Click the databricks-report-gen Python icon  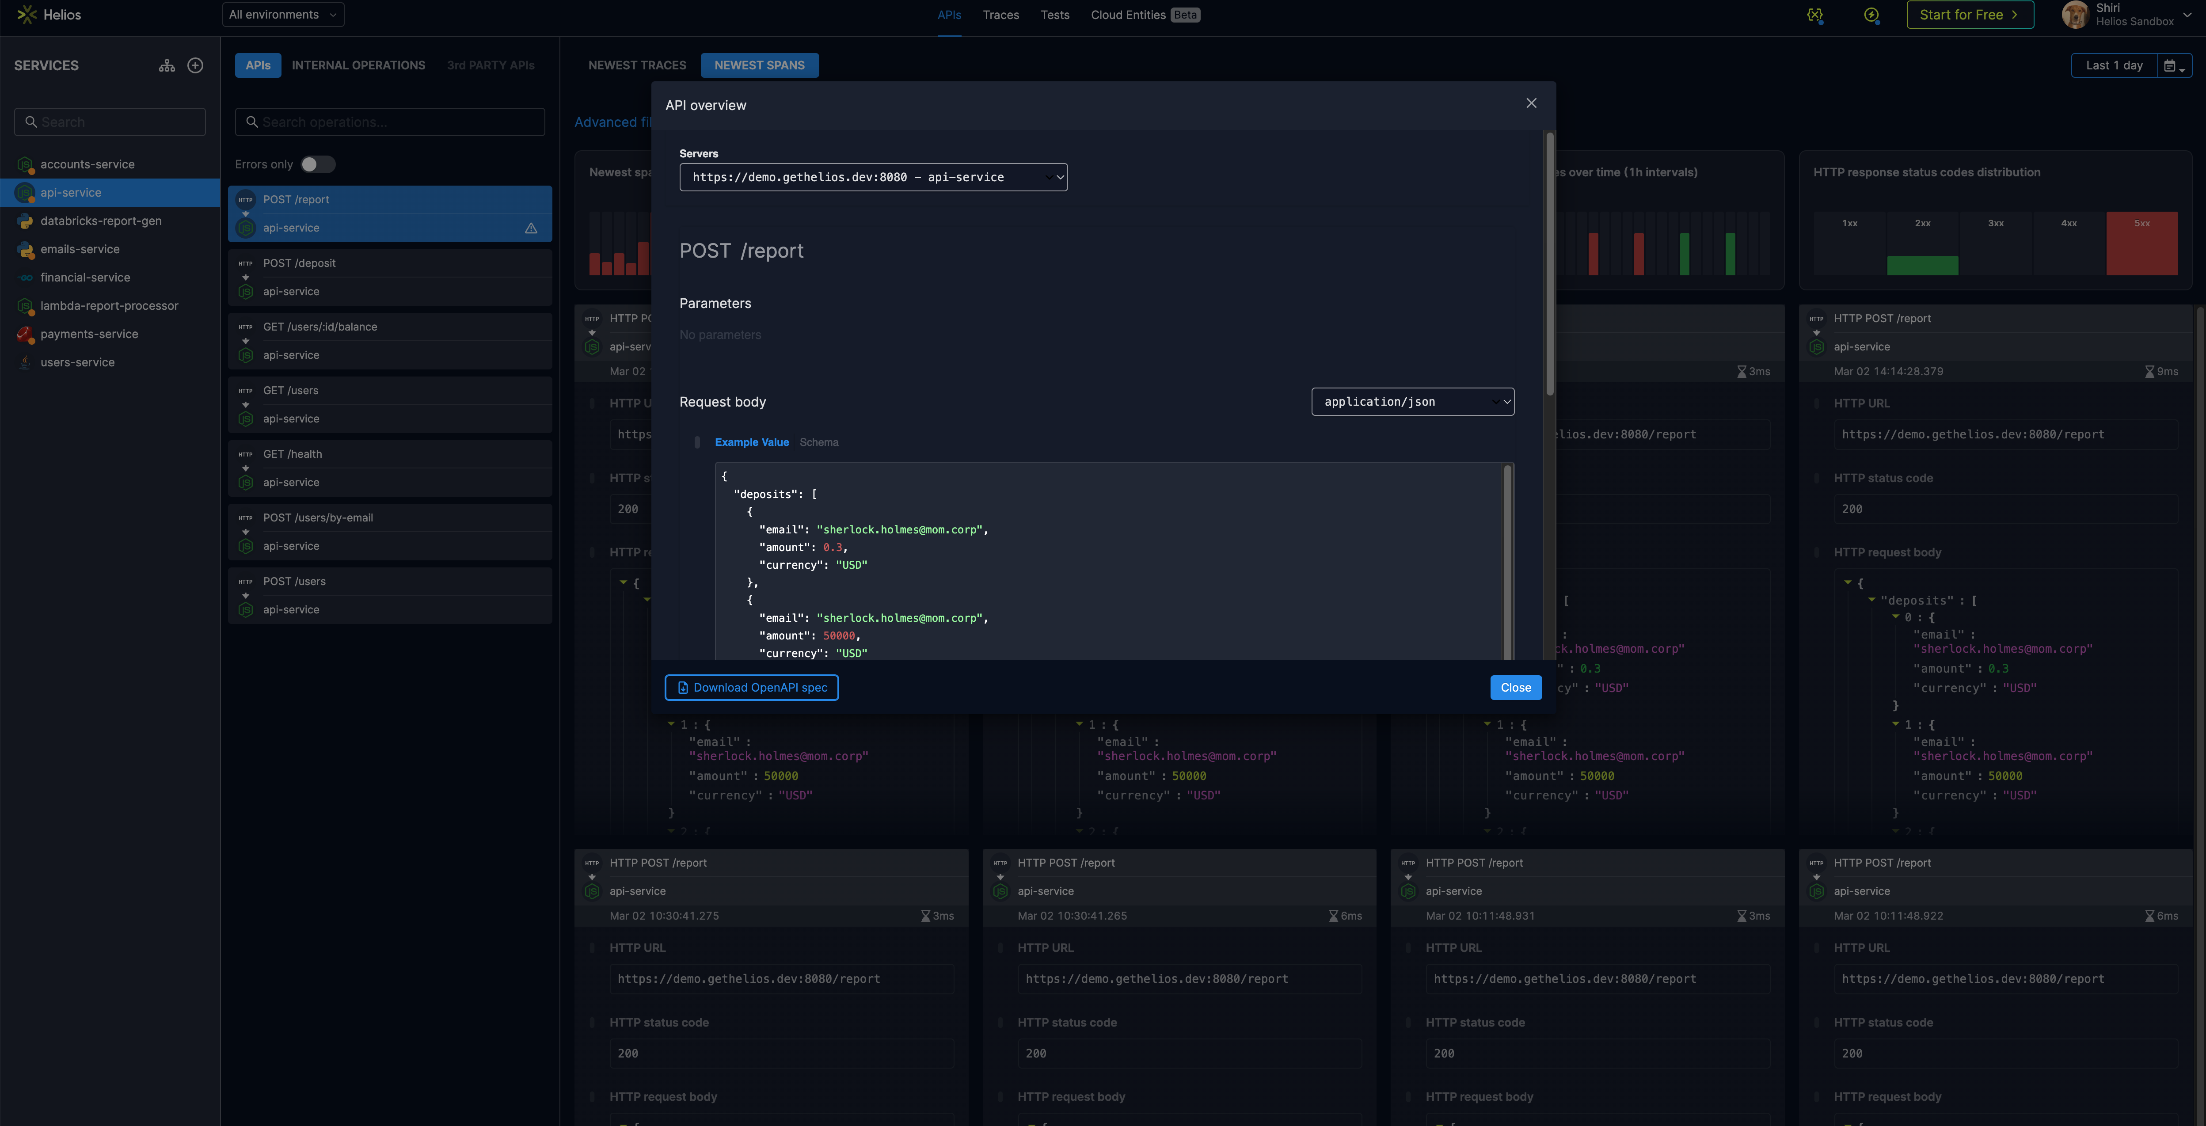pos(25,221)
